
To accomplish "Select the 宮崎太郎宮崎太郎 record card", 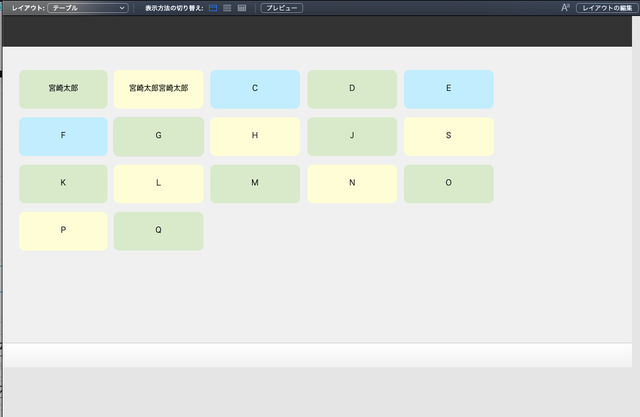I will (x=158, y=89).
